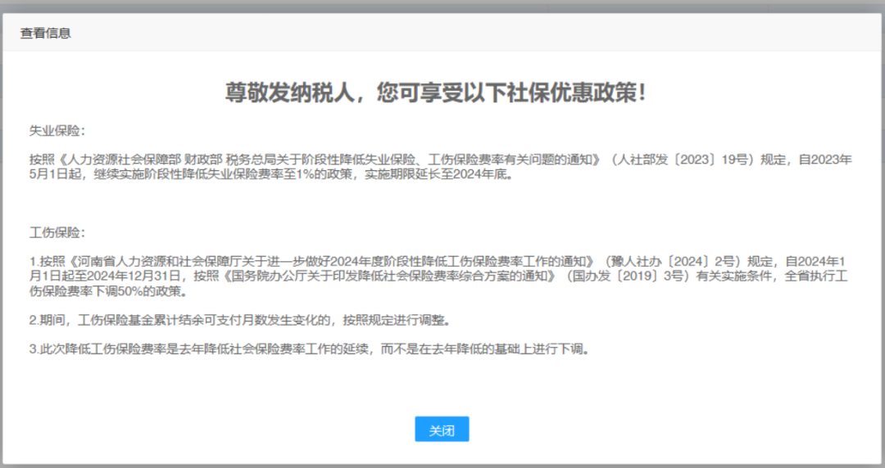
Task: Select the 失业保险 section label
Action: (x=57, y=131)
